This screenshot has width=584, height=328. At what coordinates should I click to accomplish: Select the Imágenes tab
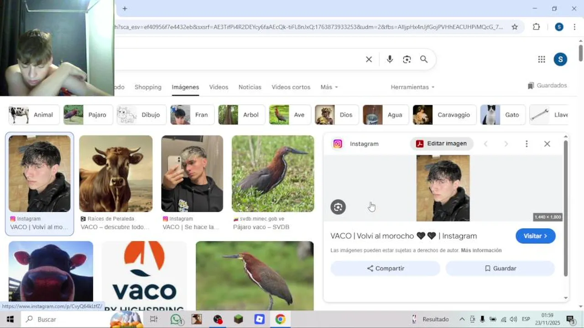click(x=185, y=87)
